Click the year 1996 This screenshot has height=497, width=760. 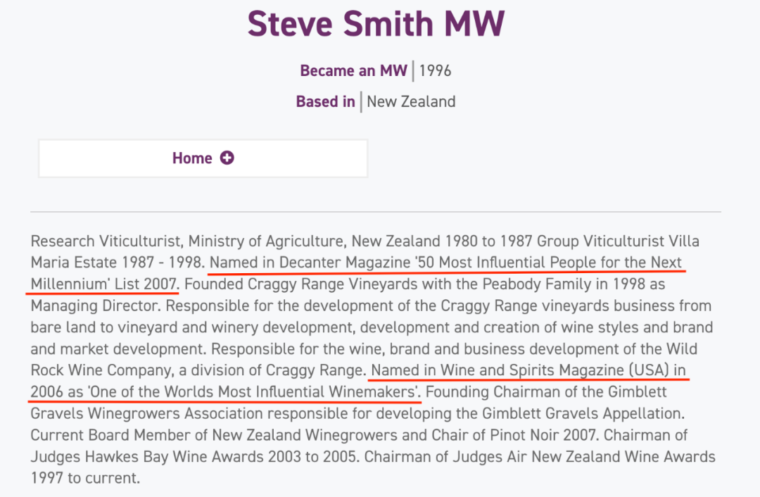click(x=435, y=71)
